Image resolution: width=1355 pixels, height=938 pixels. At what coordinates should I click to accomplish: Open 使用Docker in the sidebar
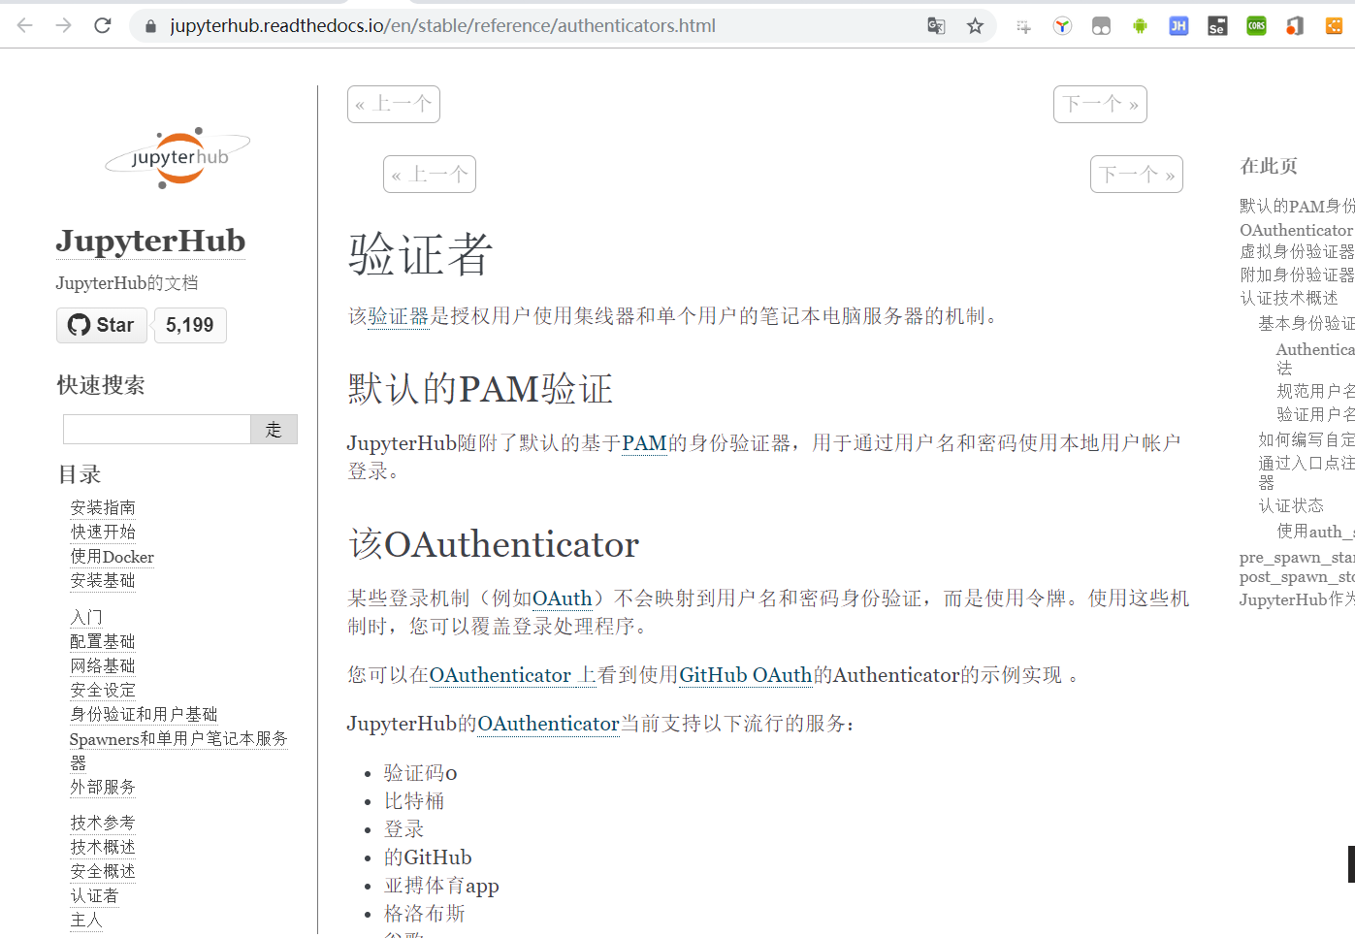click(112, 556)
